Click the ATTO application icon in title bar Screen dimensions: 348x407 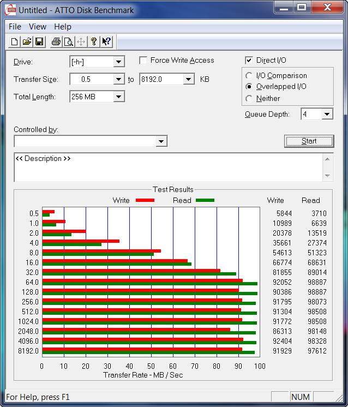pos(10,10)
